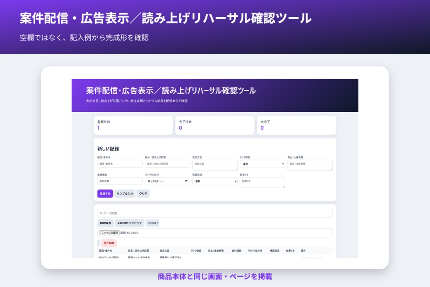The image size is (430, 287).
Task: Click the 確認状況 table column header
Action: point(275,250)
